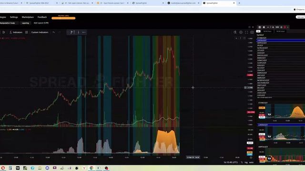
Task: Toggle the percent scale option
Action: pyautogui.click(x=242, y=162)
